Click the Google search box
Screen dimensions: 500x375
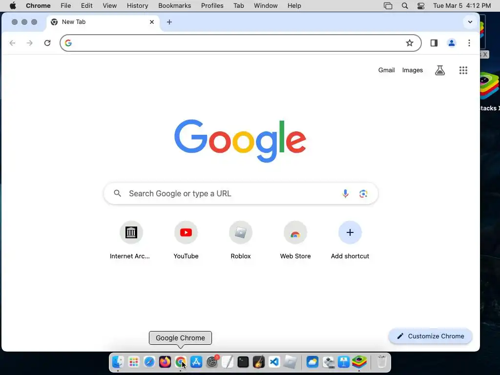241,193
